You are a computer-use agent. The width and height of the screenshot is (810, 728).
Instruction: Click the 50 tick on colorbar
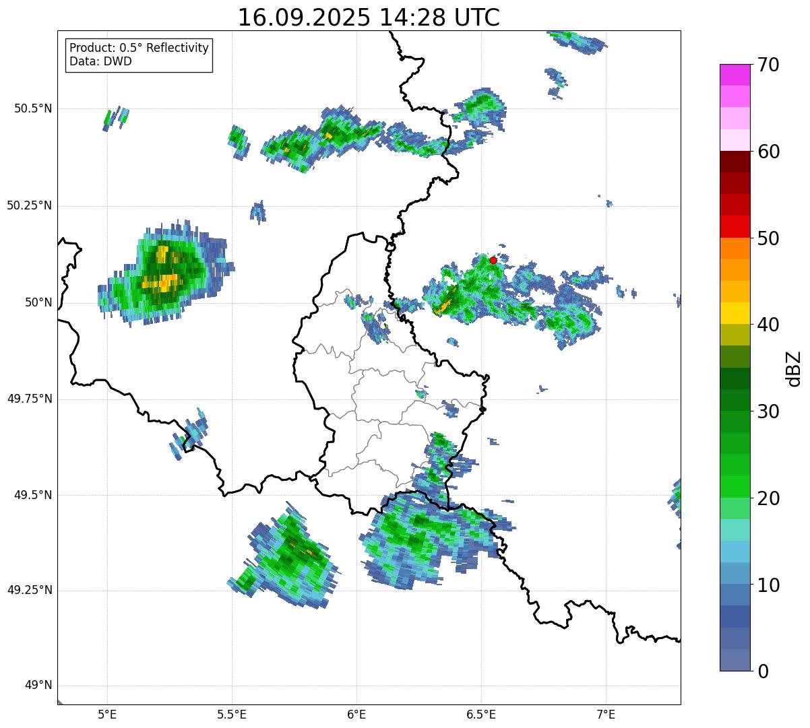click(768, 238)
